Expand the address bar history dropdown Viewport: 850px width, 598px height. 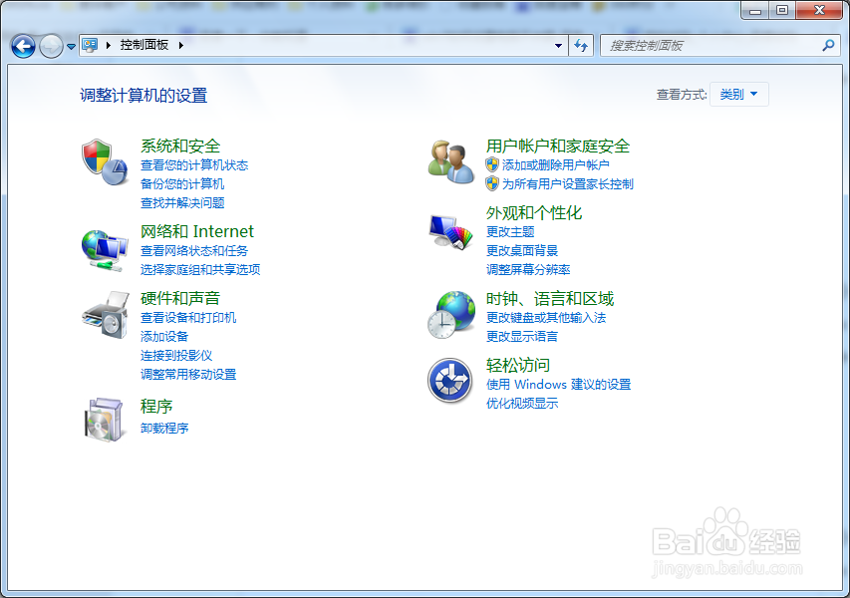[x=559, y=45]
